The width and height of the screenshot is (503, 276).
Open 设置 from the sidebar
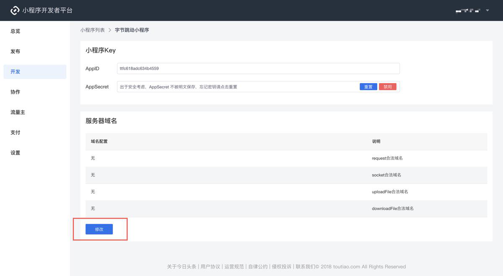[16, 153]
